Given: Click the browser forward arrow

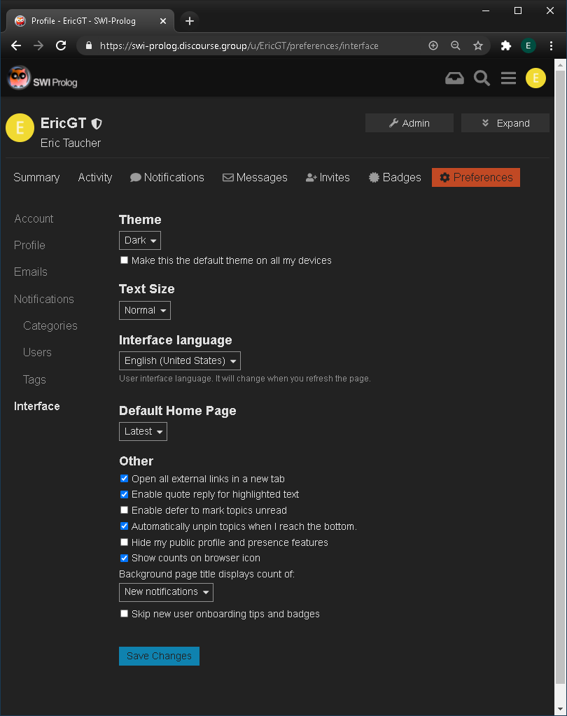Looking at the screenshot, I should (38, 45).
